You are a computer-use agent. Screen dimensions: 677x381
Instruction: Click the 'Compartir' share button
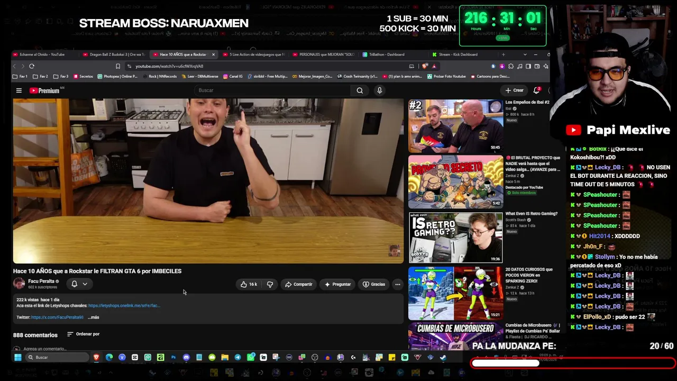click(299, 284)
